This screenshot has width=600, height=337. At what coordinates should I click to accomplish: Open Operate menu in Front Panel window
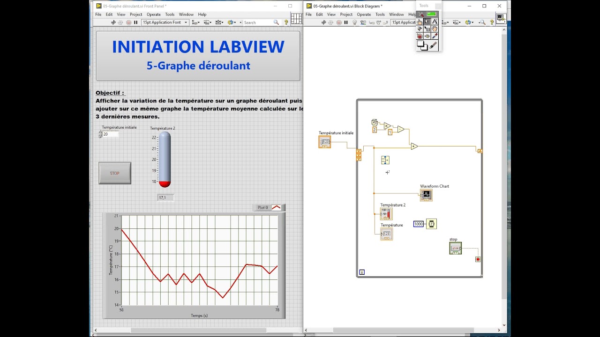154,15
